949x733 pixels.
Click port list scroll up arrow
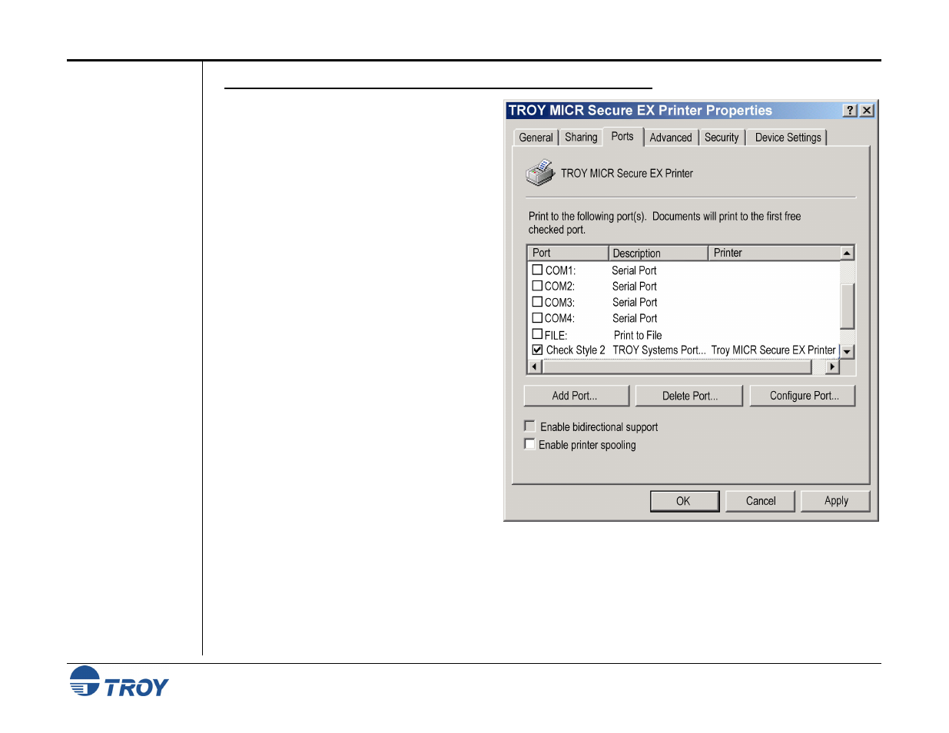(847, 253)
